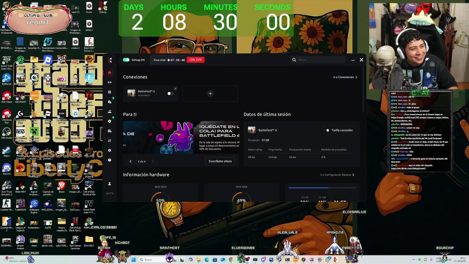Select the Age of Empires desktop shortcut
The width and height of the screenshot is (469, 264).
[x=34, y=188]
